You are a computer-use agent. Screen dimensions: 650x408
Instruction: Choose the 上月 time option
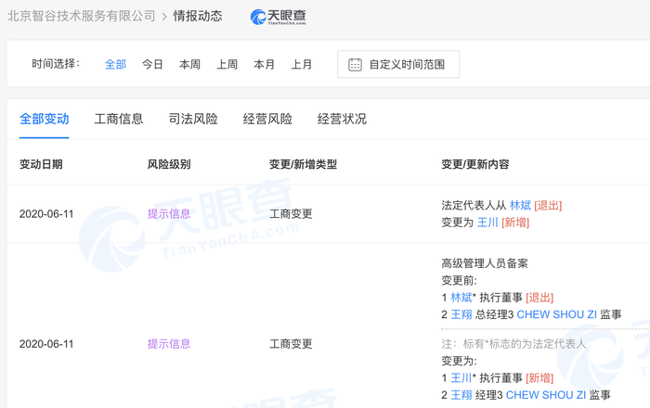point(301,65)
